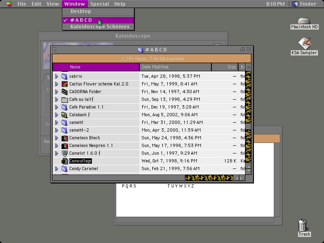Sort by the Name column header
324x243 pixels.
tap(96, 67)
